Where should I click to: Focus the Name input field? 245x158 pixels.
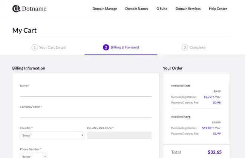coord(86,93)
